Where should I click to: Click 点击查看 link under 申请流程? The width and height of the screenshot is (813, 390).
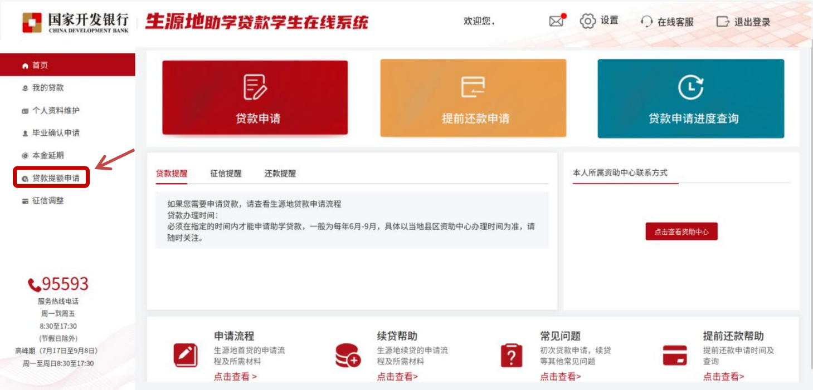235,377
